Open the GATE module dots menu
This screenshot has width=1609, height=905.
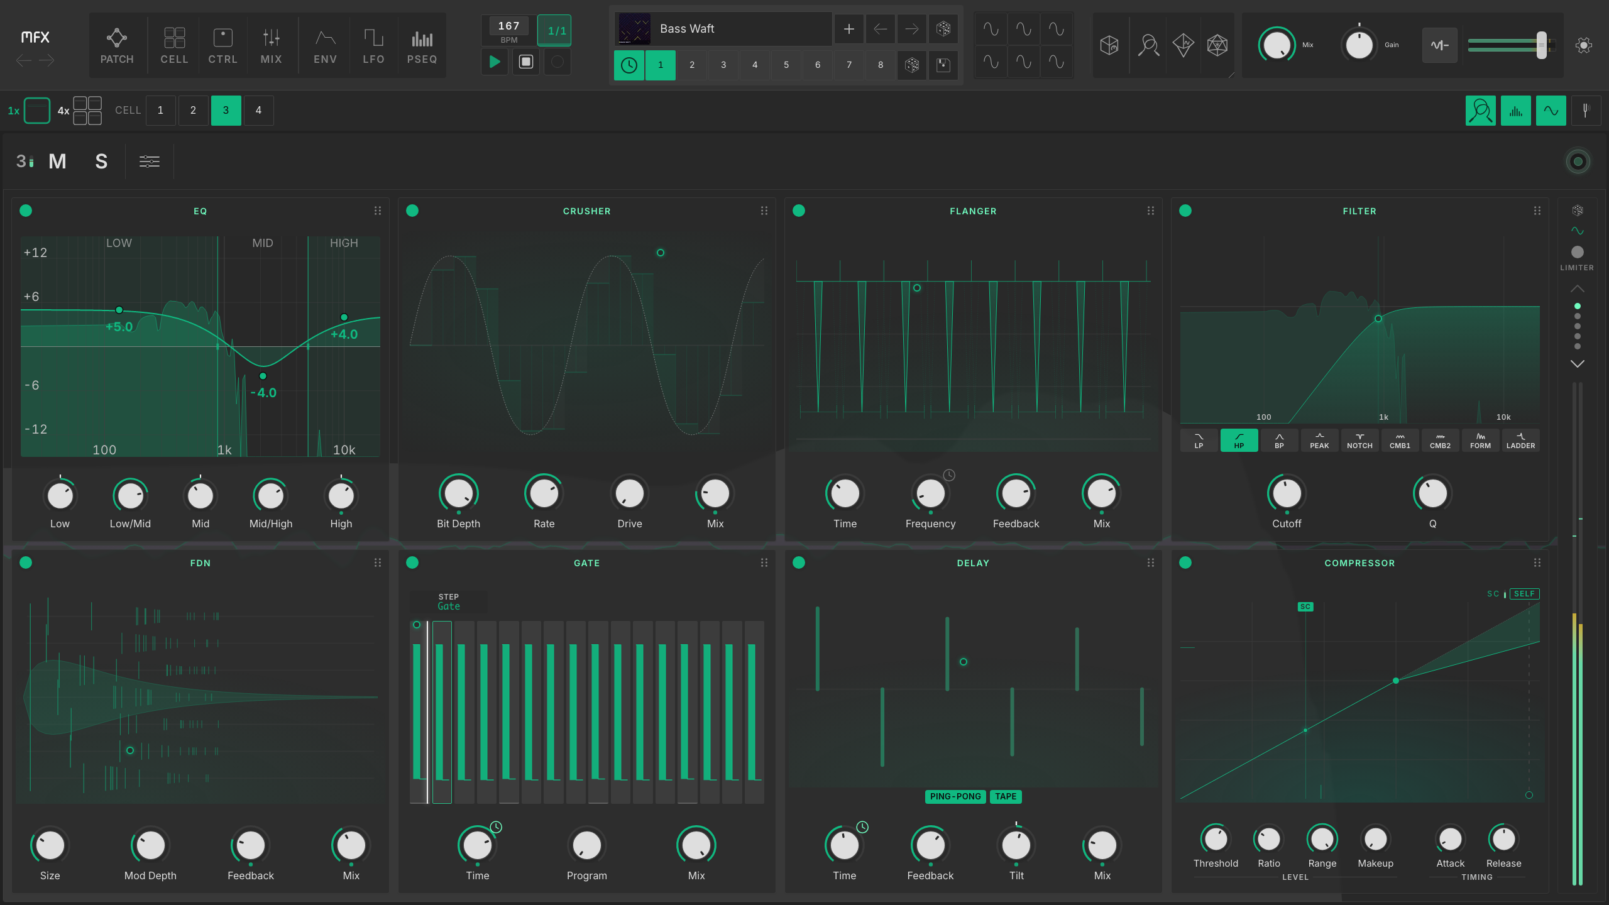[764, 562]
